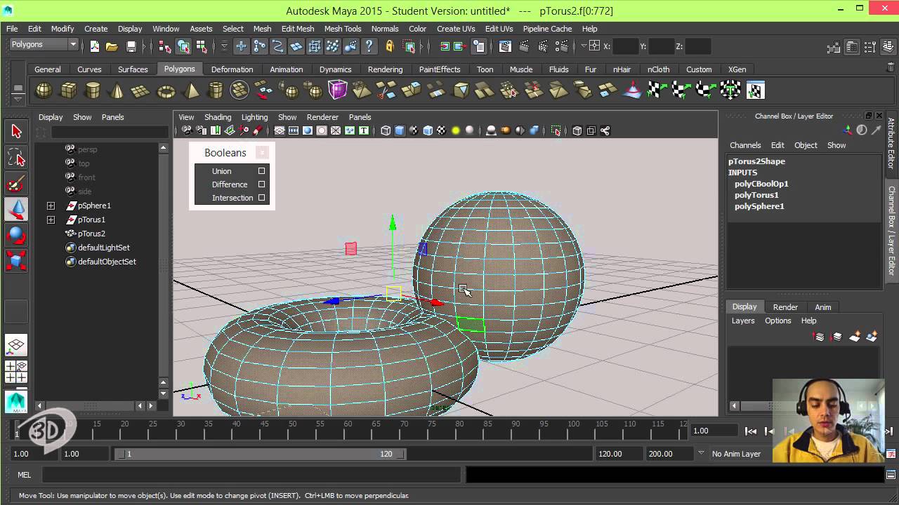
Task: Open the viewport Shading menu
Action: coord(218,117)
